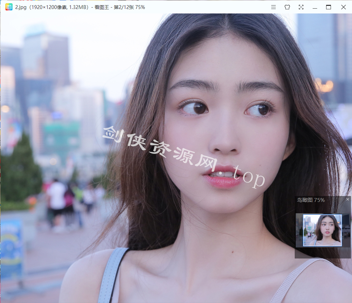Enter fullscreen with the expand arrows icon
This screenshot has height=303, width=352.
pos(301,7)
